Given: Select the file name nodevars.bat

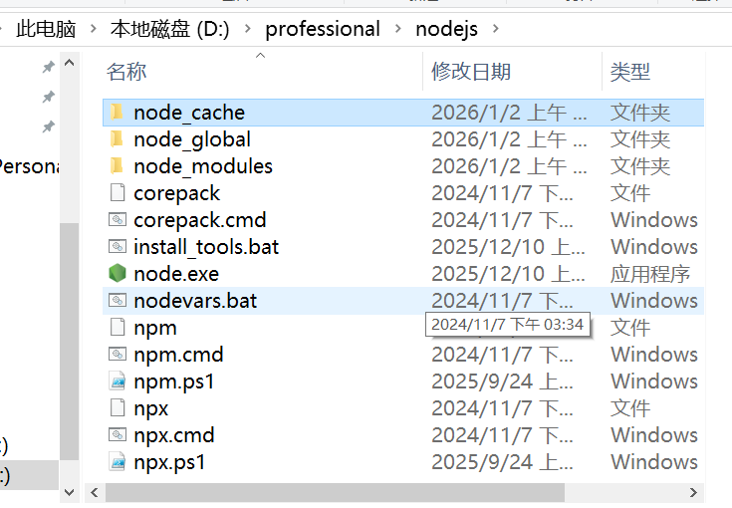Looking at the screenshot, I should 195,301.
